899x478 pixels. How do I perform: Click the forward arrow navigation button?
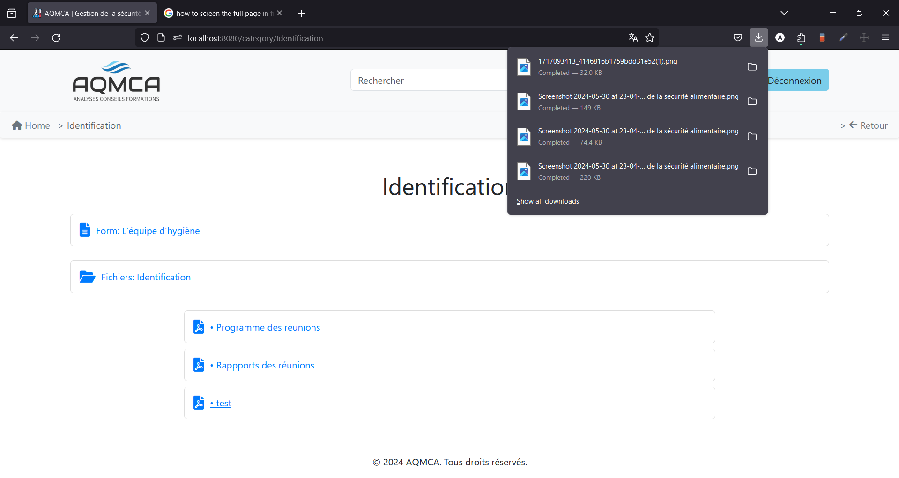pyautogui.click(x=35, y=38)
